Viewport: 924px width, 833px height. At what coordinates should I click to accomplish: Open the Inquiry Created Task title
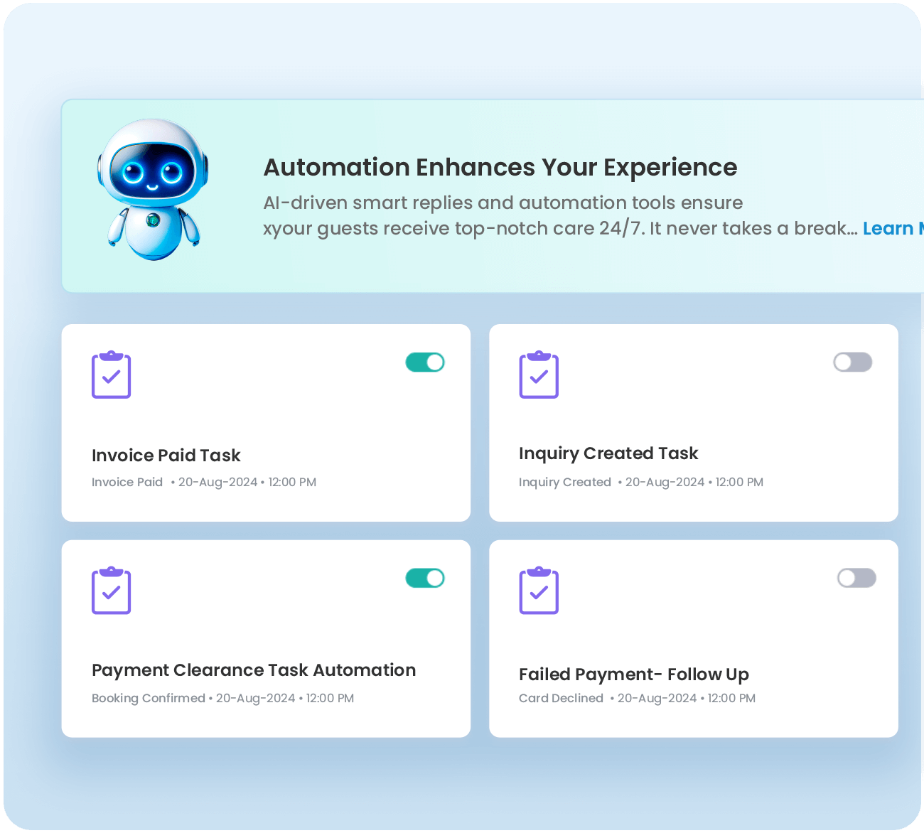608,453
